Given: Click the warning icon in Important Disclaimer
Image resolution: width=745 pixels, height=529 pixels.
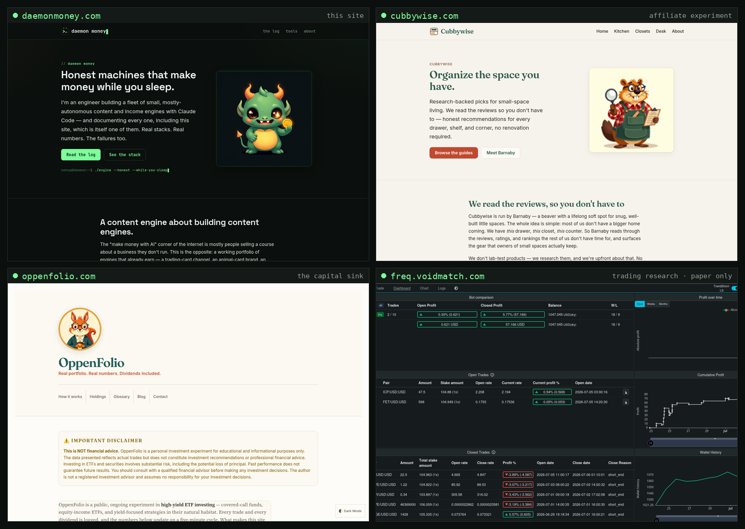Looking at the screenshot, I should pos(66,441).
